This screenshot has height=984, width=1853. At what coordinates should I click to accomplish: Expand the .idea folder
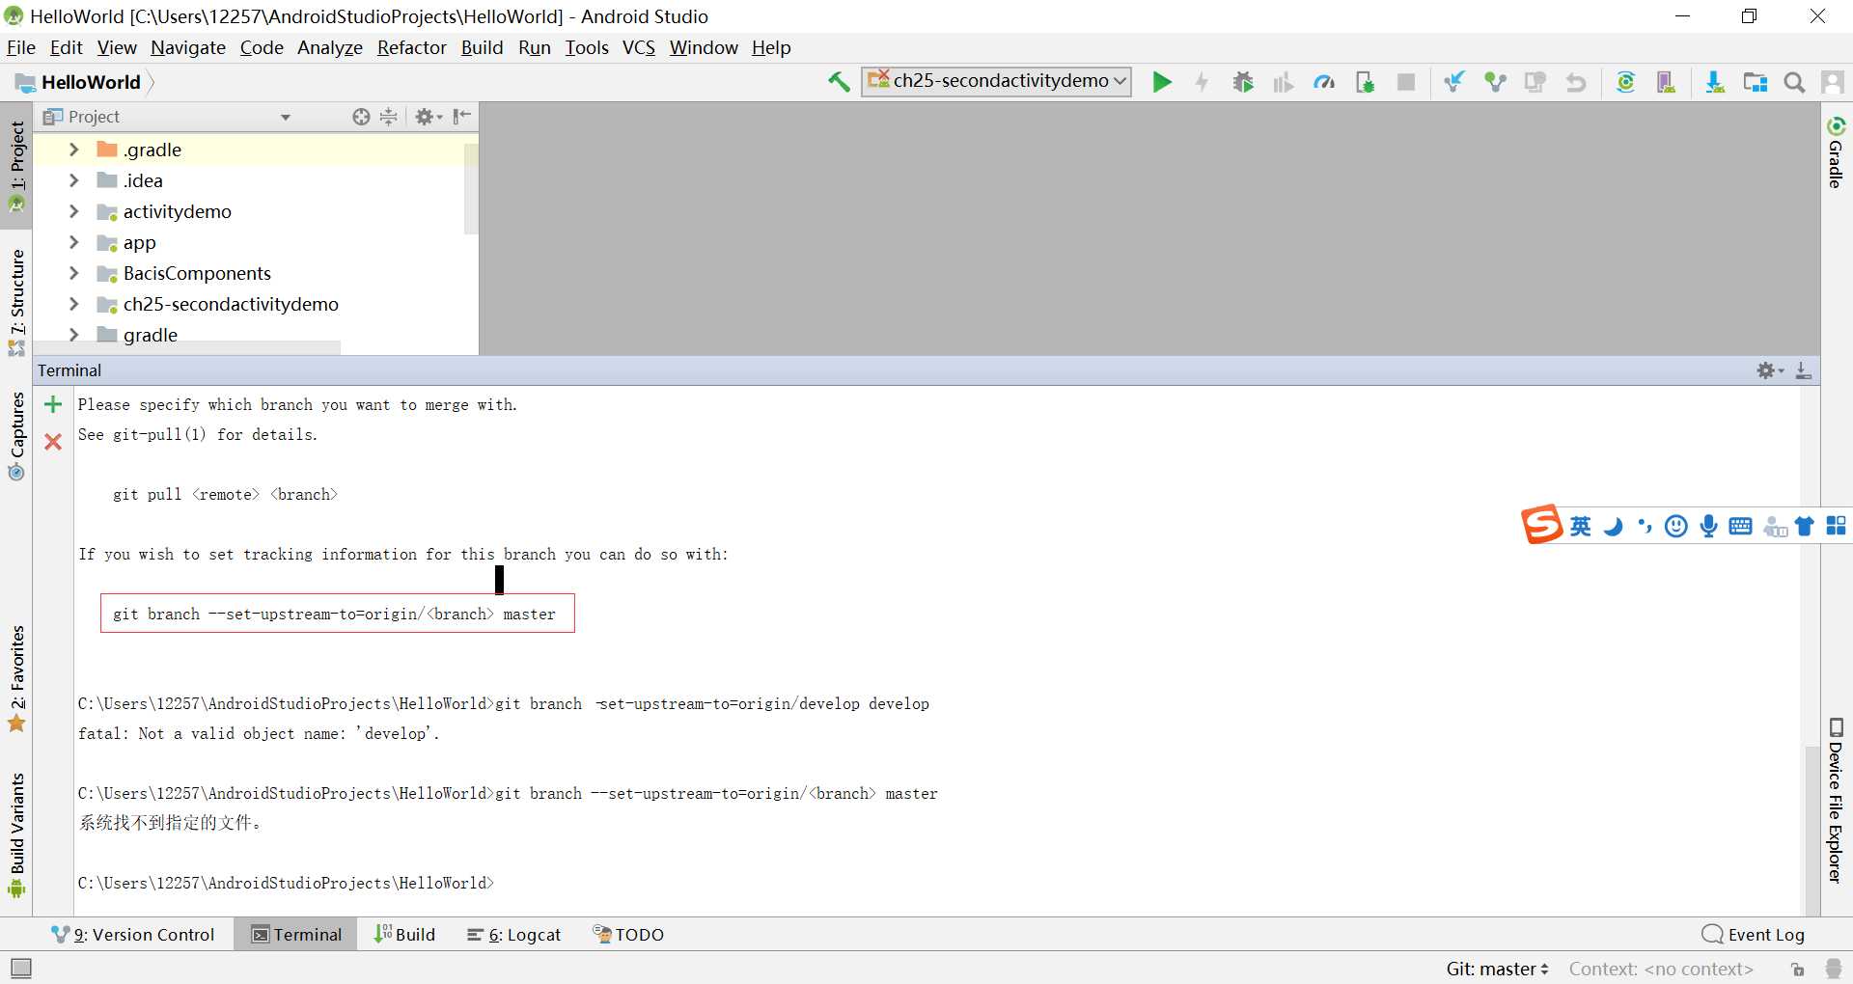[73, 180]
